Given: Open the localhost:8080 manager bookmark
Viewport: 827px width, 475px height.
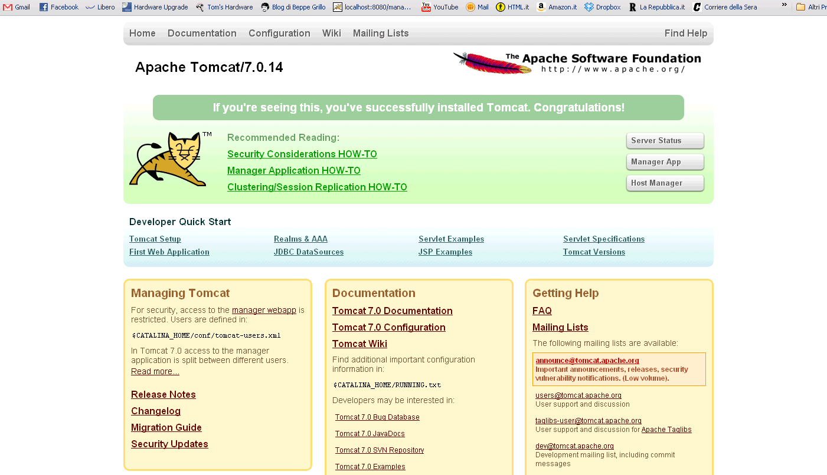Looking at the screenshot, I should point(372,7).
